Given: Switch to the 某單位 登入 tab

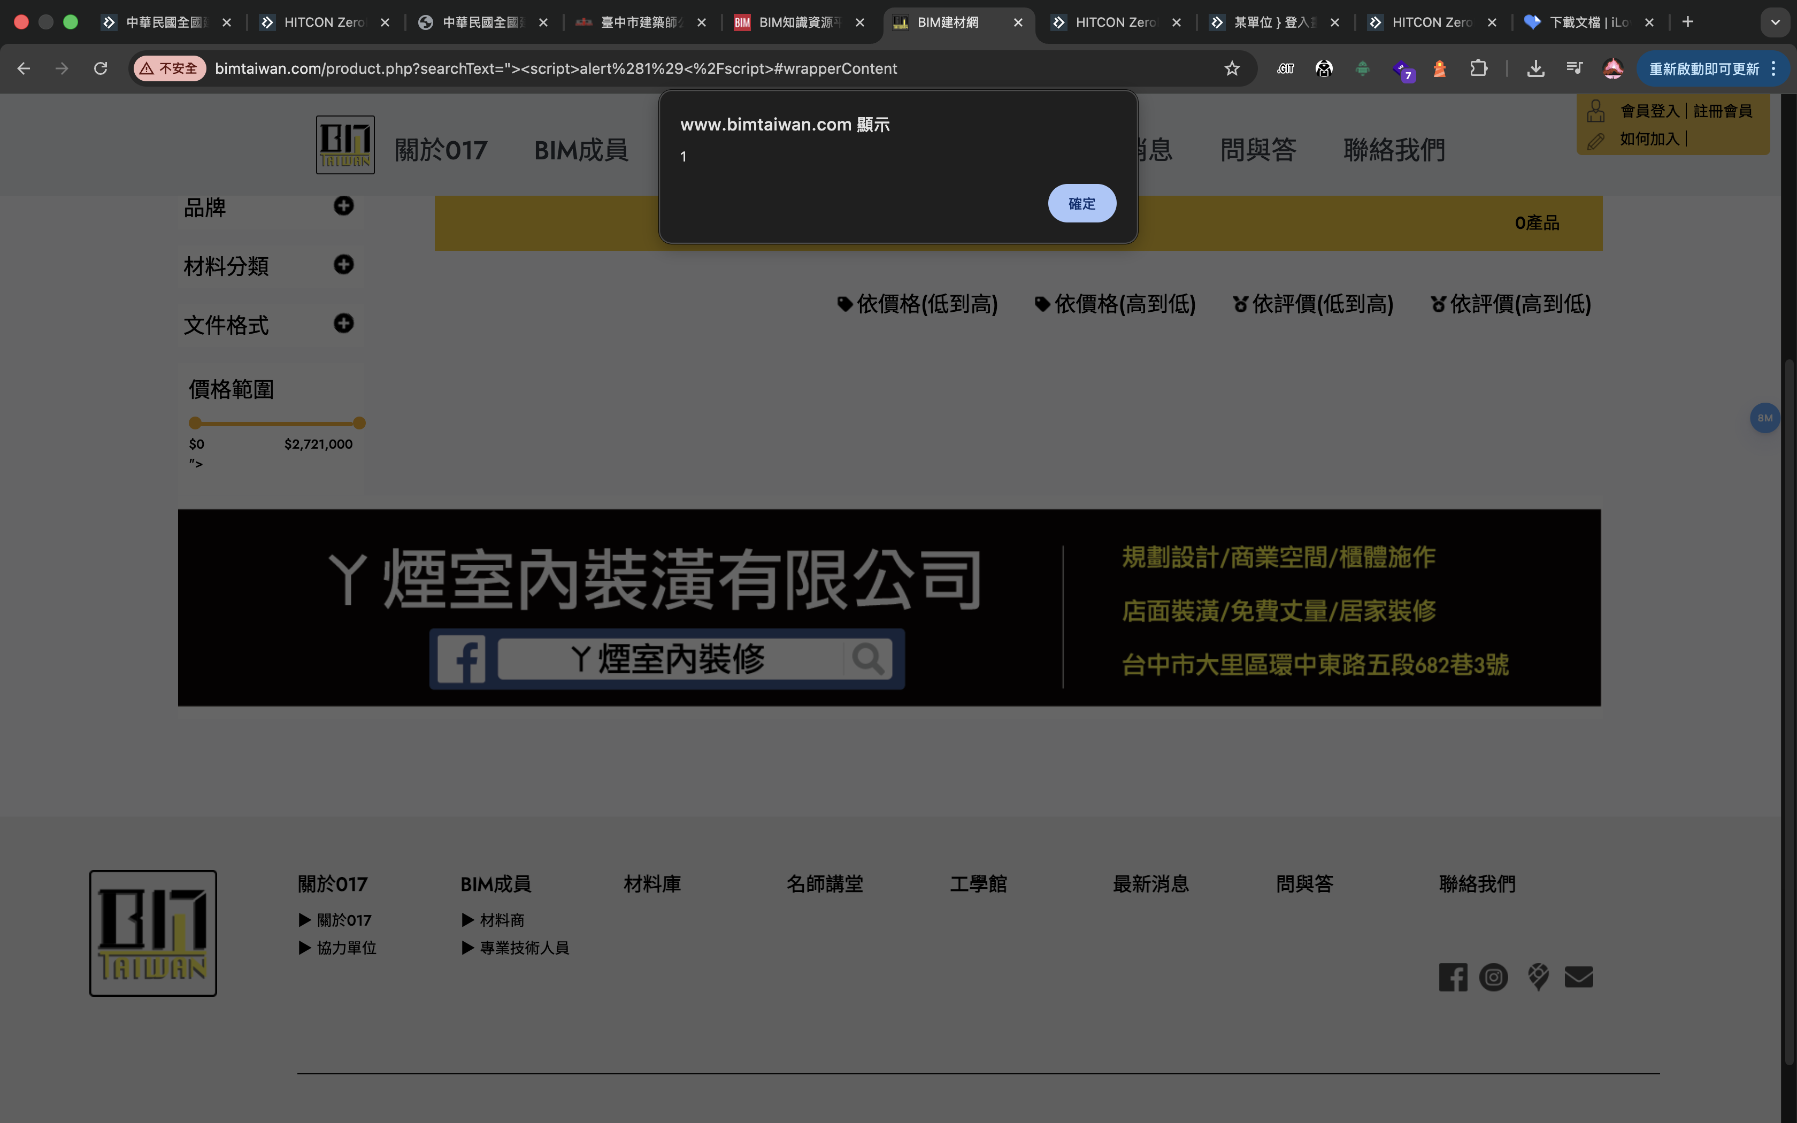Looking at the screenshot, I should [1274, 22].
